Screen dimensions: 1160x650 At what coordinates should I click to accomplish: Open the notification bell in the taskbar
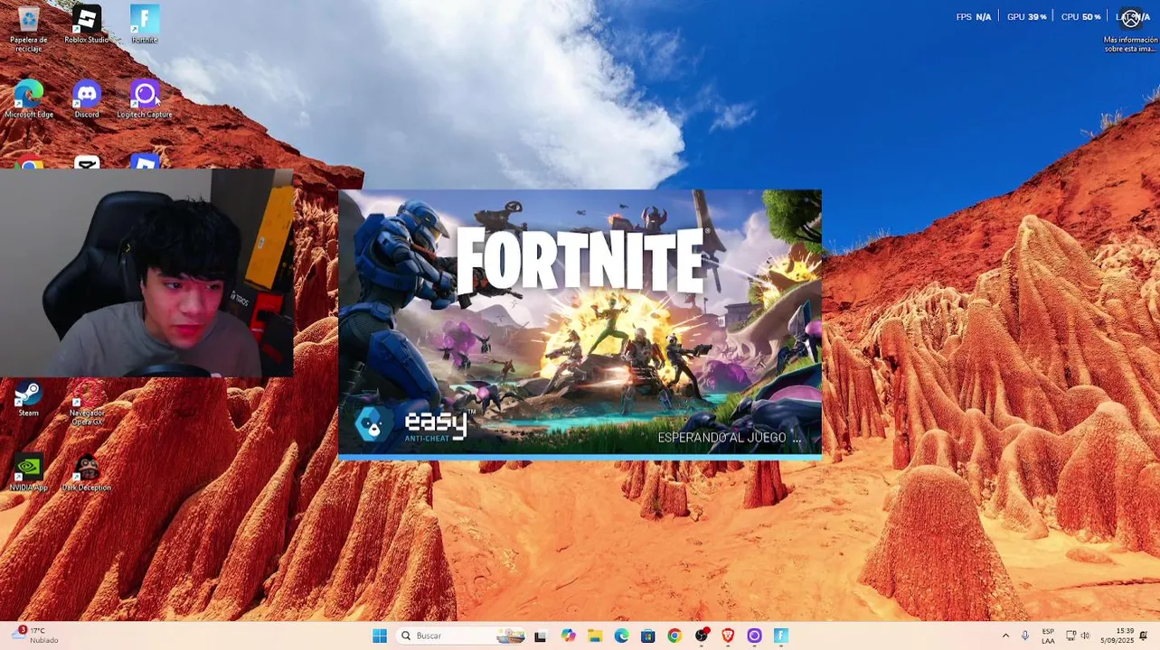coord(1144,636)
